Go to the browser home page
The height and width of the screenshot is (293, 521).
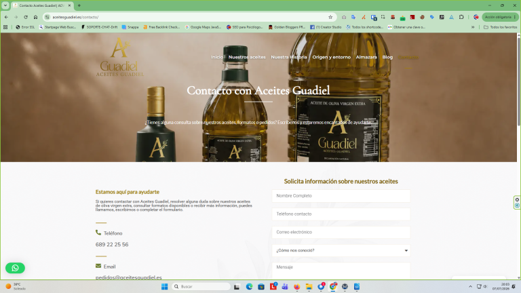coord(35,17)
